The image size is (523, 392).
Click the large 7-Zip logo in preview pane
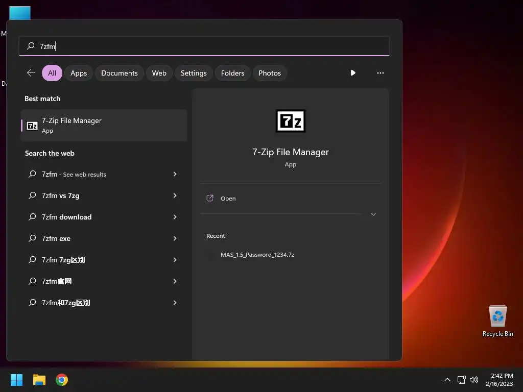point(291,120)
